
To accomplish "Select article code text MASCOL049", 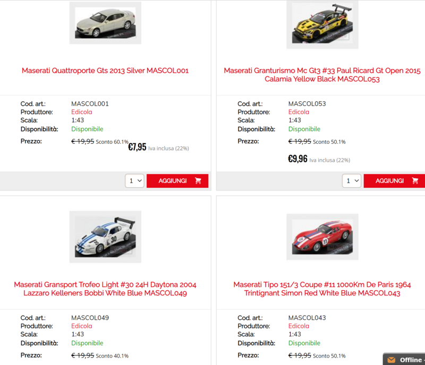I will (x=90, y=318).
